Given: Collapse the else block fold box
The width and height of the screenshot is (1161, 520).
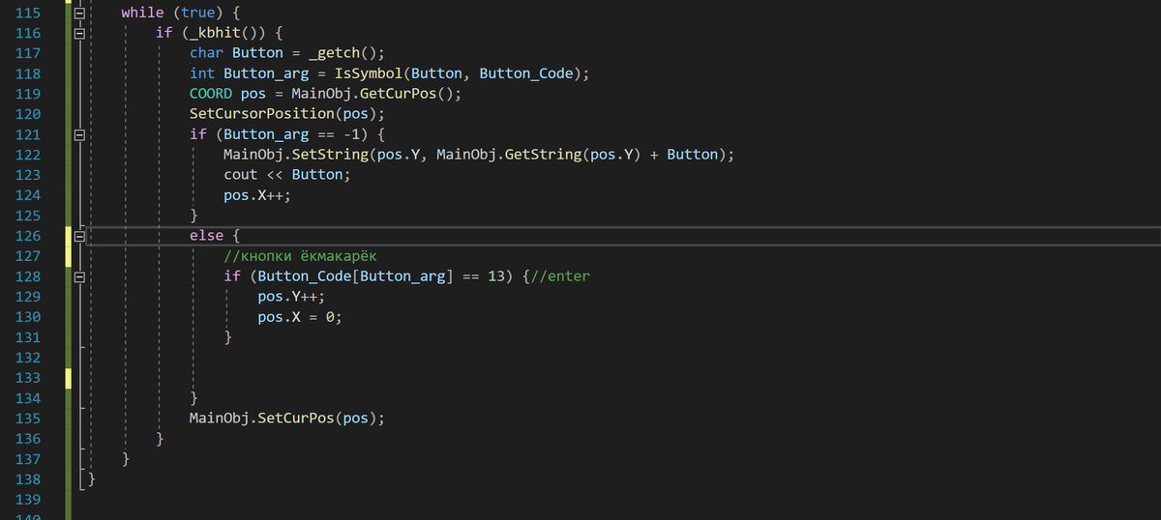Looking at the screenshot, I should (x=82, y=236).
